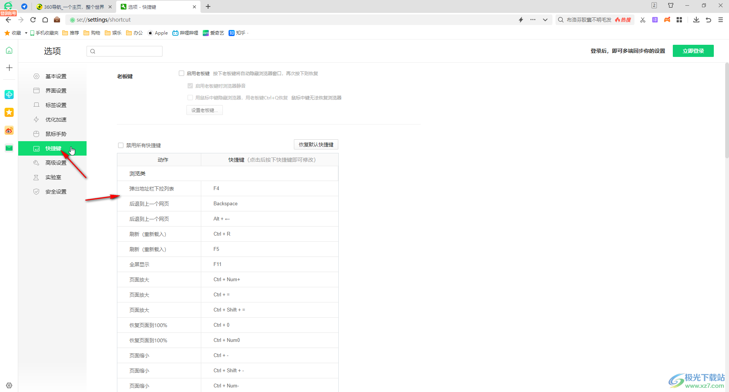The width and height of the screenshot is (729, 392).
Task: Open the orange star favorites sidebar app
Action: point(9,112)
